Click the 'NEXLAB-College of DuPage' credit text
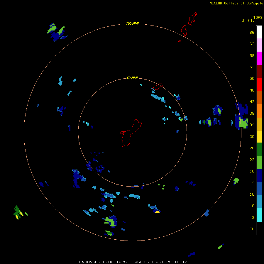The width and height of the screenshot is (264, 264). (x=234, y=3)
